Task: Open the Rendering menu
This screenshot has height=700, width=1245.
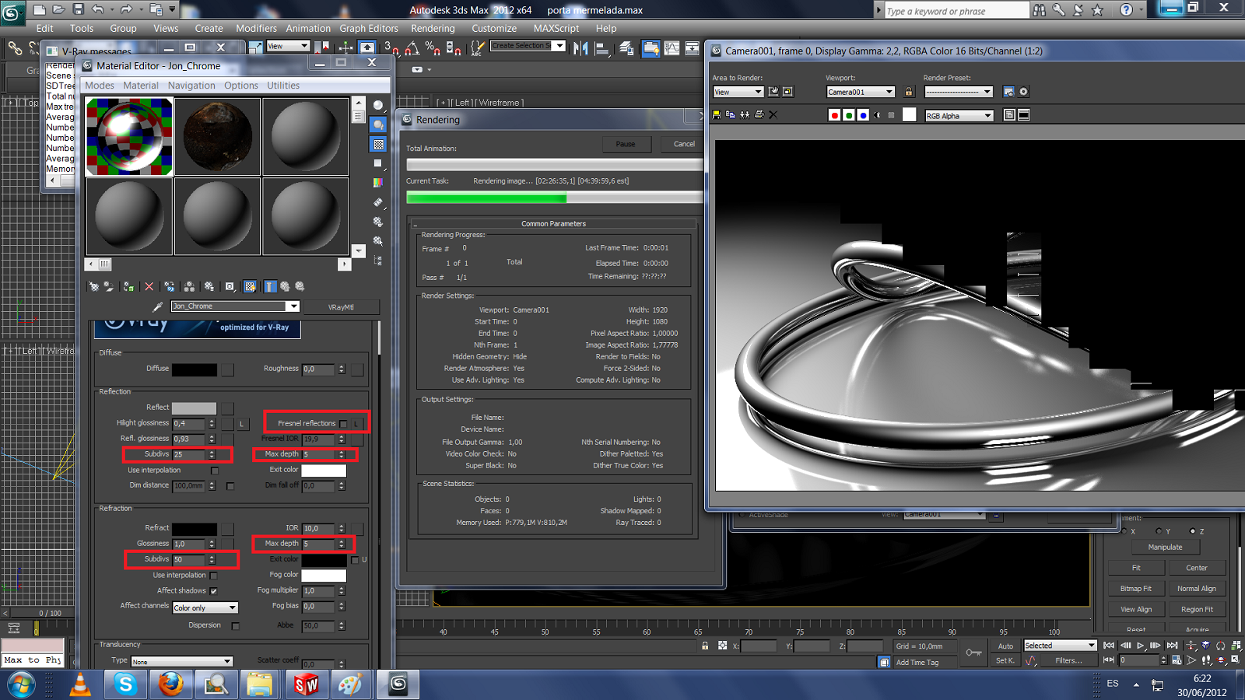Action: 433,28
